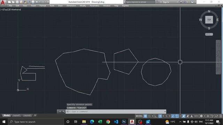Expand the Help dropdown arrow
Viewport: 223px width, 125px height.
tap(195, 2)
